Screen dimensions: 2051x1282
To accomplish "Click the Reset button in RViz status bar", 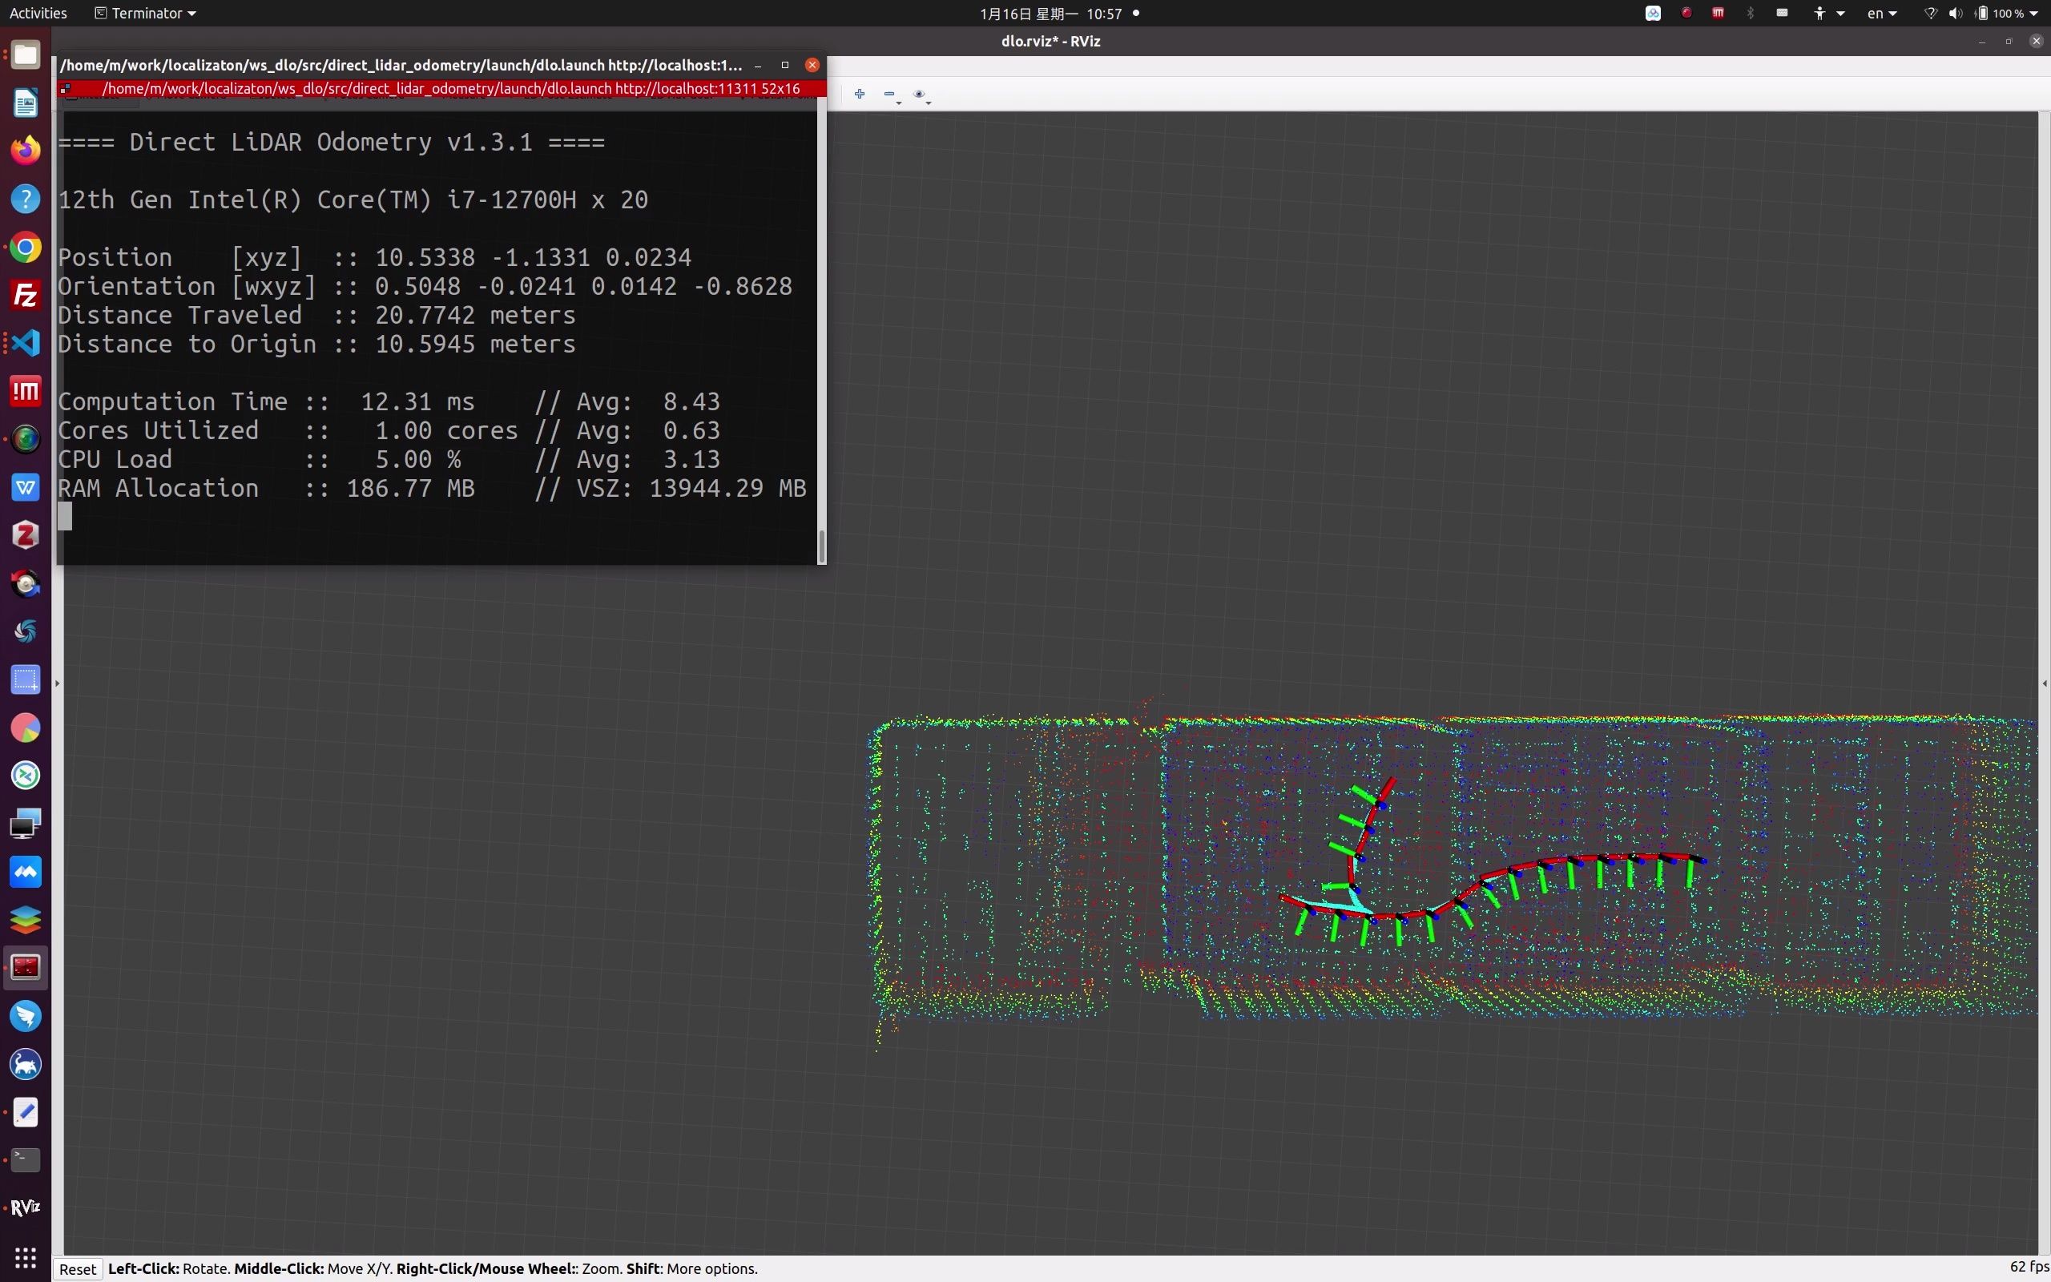I will point(77,1268).
